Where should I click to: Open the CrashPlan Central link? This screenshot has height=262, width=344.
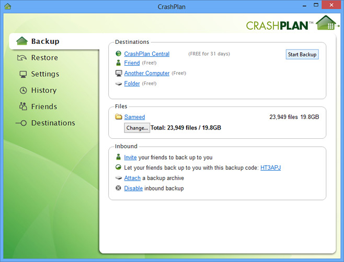tap(147, 54)
